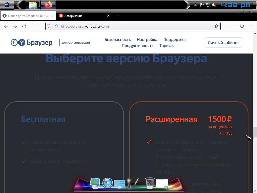The image size is (257, 193).
Task: Bookmark this page with the star
Action: tap(217, 26)
